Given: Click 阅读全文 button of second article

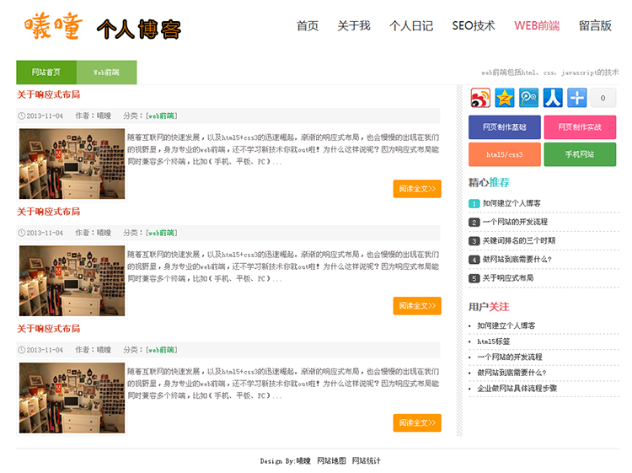Looking at the screenshot, I should pyautogui.click(x=417, y=306).
